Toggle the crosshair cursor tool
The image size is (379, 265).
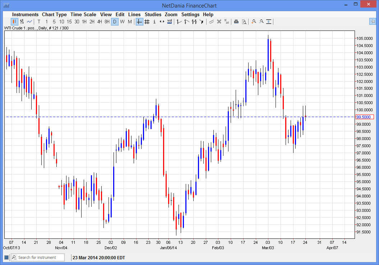coord(139,22)
